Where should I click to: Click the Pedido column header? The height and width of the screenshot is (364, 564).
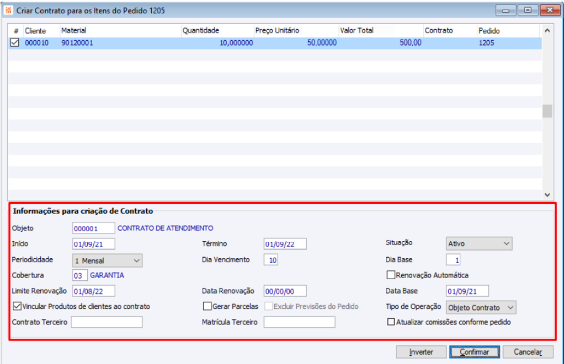[x=508, y=31]
